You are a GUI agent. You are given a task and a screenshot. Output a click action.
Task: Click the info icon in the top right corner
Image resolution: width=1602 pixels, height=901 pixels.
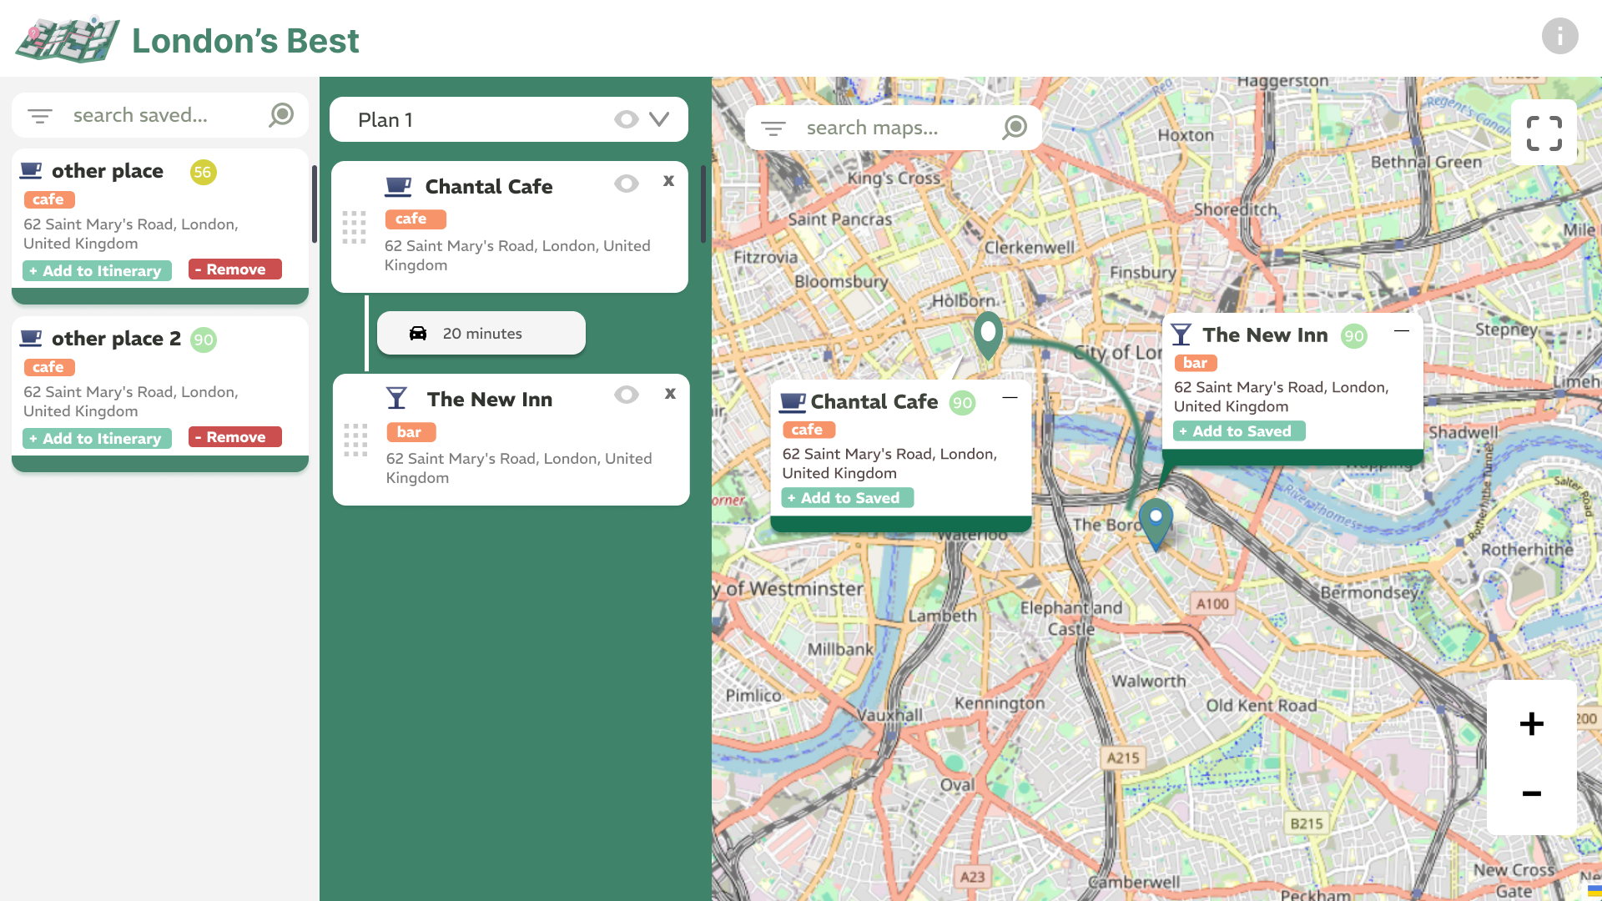click(1560, 36)
